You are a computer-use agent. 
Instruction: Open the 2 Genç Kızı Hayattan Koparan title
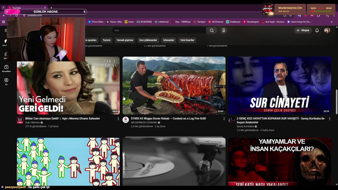pos(281,120)
